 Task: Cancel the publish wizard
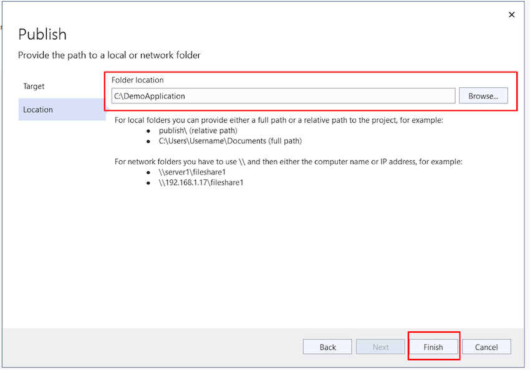click(x=486, y=347)
